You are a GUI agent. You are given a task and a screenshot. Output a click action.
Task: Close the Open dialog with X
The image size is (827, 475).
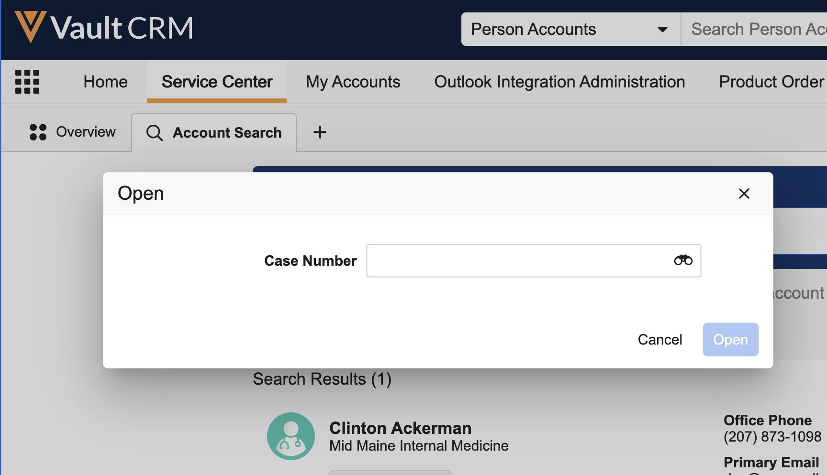pyautogui.click(x=744, y=194)
